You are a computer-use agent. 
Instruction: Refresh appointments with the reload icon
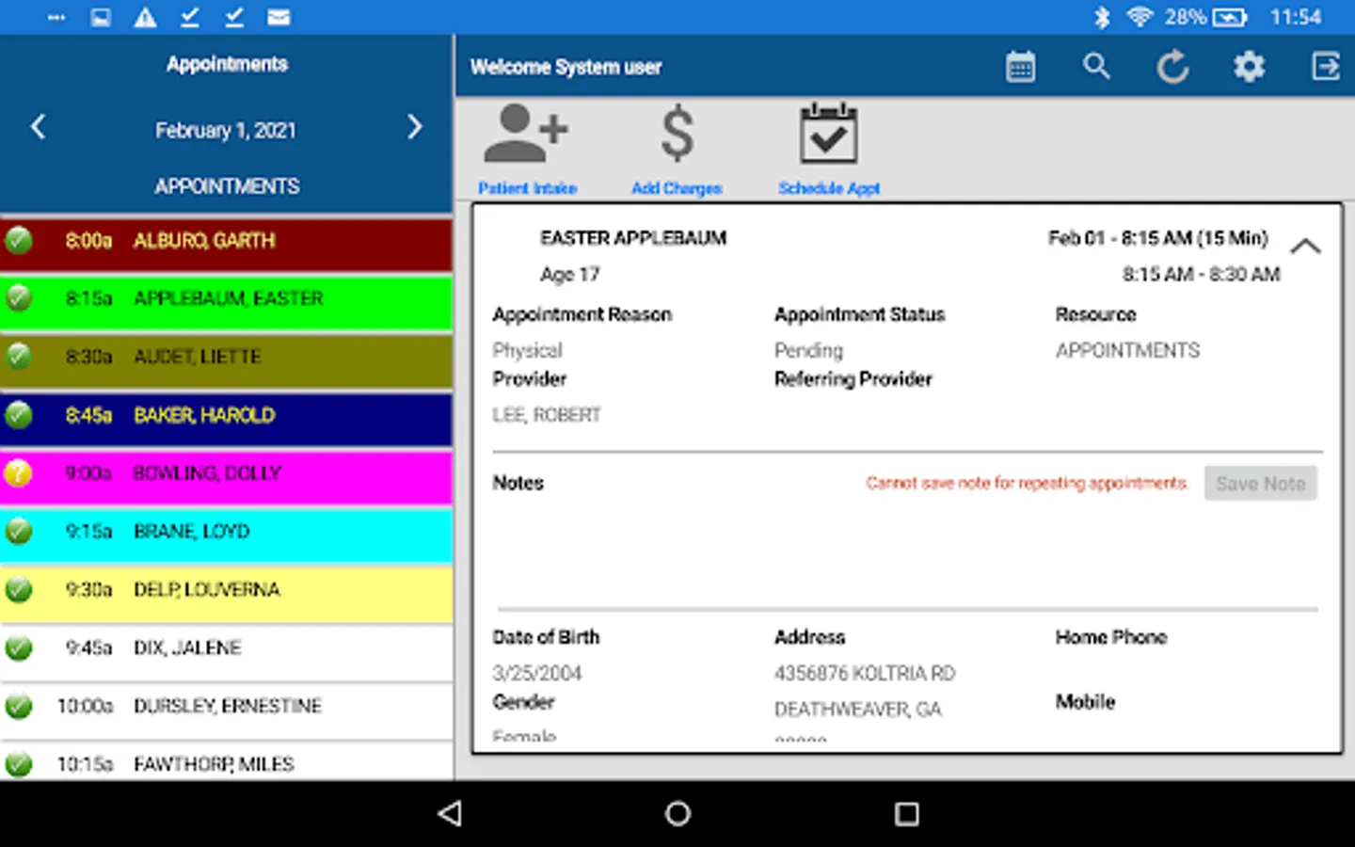click(x=1172, y=67)
